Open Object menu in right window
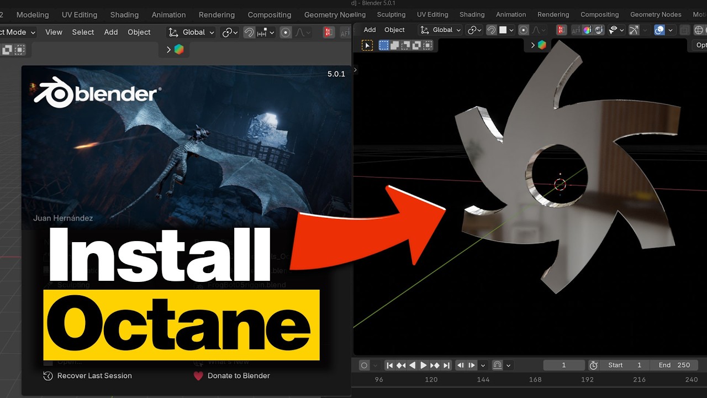 point(394,30)
